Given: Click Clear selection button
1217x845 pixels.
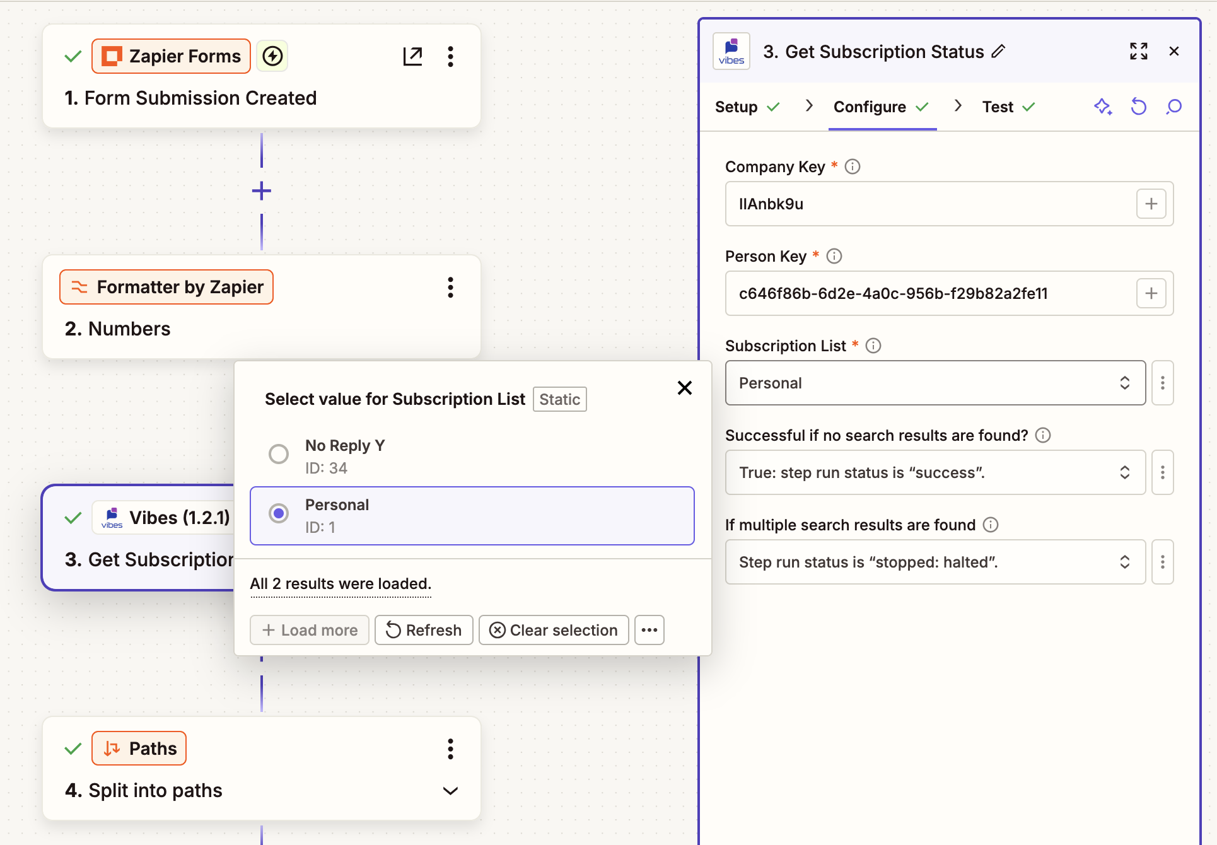Looking at the screenshot, I should pos(554,630).
